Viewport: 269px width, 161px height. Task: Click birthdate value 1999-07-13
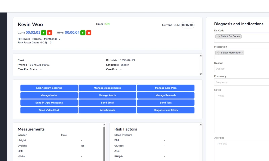click(127, 60)
